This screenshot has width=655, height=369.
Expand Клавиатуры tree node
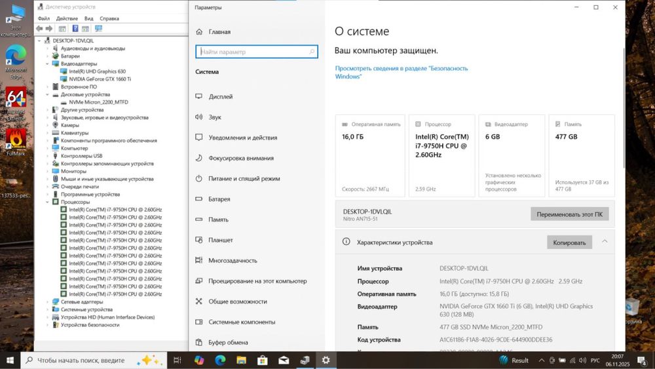click(x=47, y=133)
